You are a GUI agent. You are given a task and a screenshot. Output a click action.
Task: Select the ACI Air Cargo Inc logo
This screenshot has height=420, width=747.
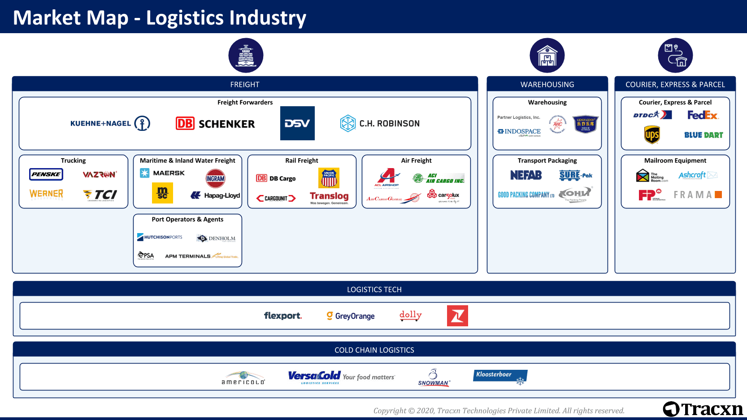point(439,178)
